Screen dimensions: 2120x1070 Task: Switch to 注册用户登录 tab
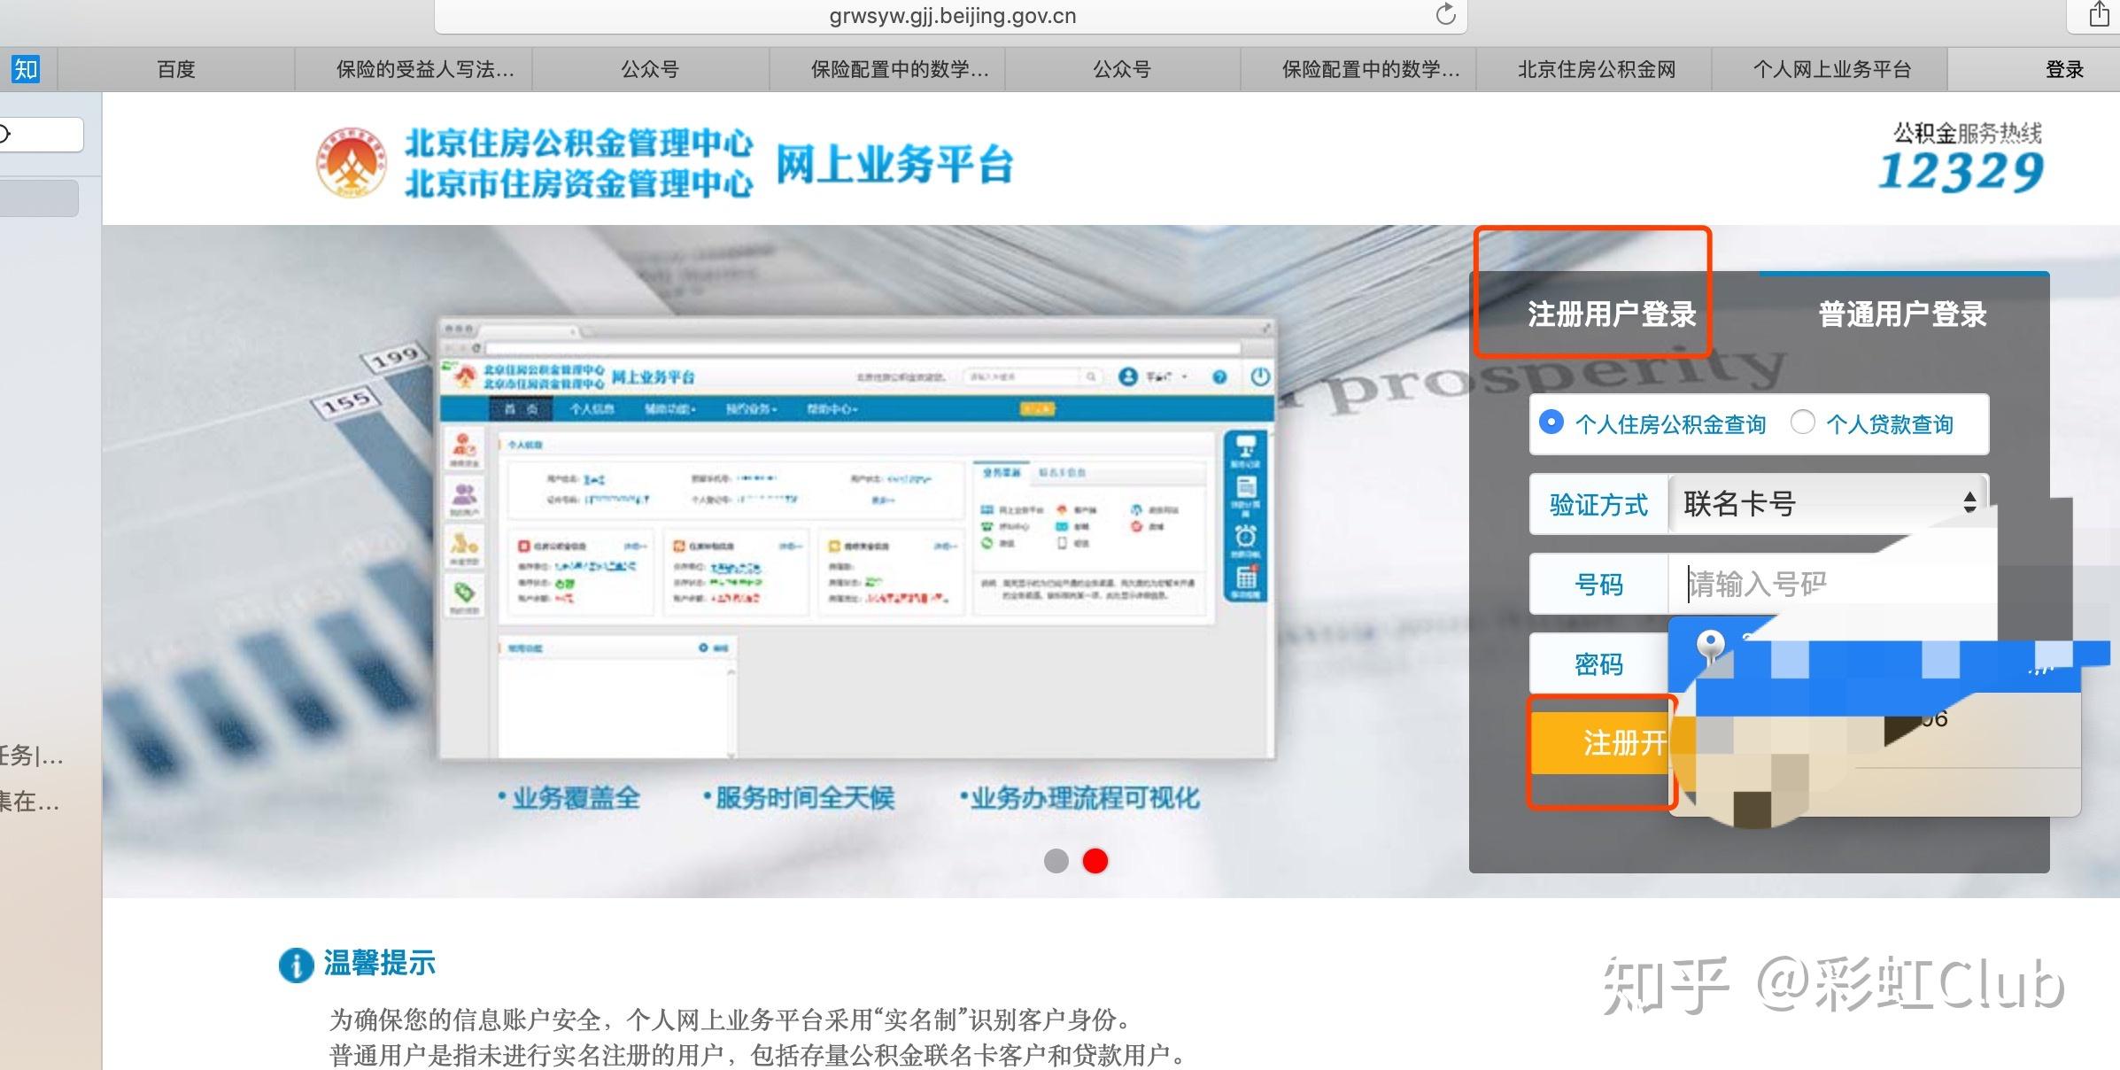click(x=1611, y=314)
